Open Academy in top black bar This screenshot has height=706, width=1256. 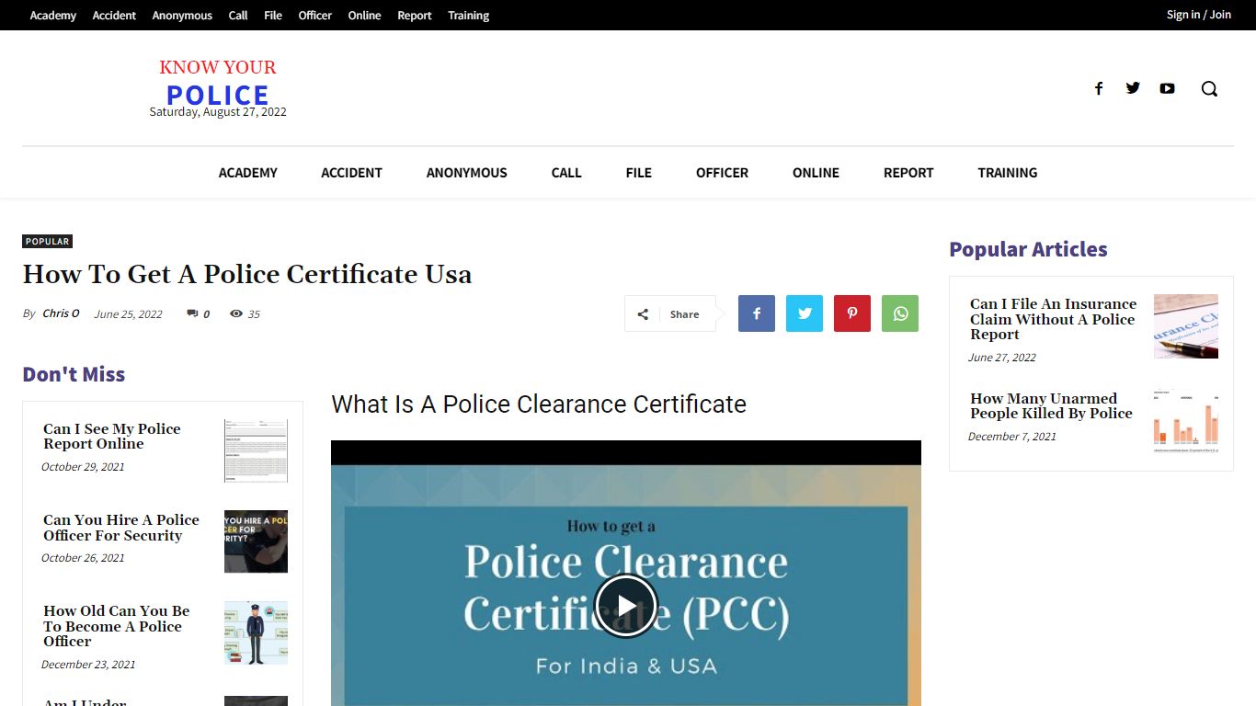click(x=53, y=16)
